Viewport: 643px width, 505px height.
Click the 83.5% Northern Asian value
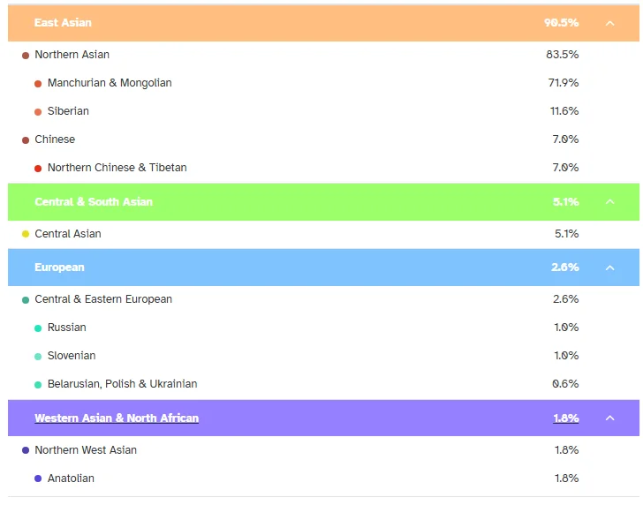(563, 55)
